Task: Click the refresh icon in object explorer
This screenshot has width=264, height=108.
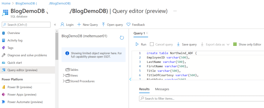Action: point(122,38)
